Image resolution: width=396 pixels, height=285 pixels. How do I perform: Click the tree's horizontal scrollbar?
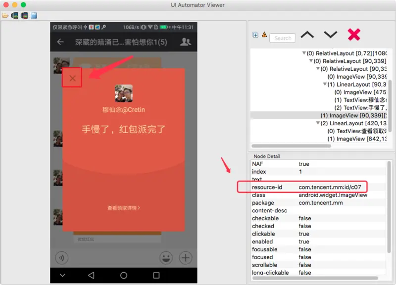291,146
